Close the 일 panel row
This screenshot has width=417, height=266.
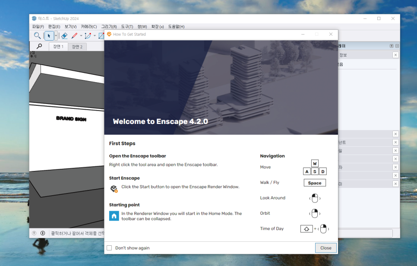[x=395, y=151]
